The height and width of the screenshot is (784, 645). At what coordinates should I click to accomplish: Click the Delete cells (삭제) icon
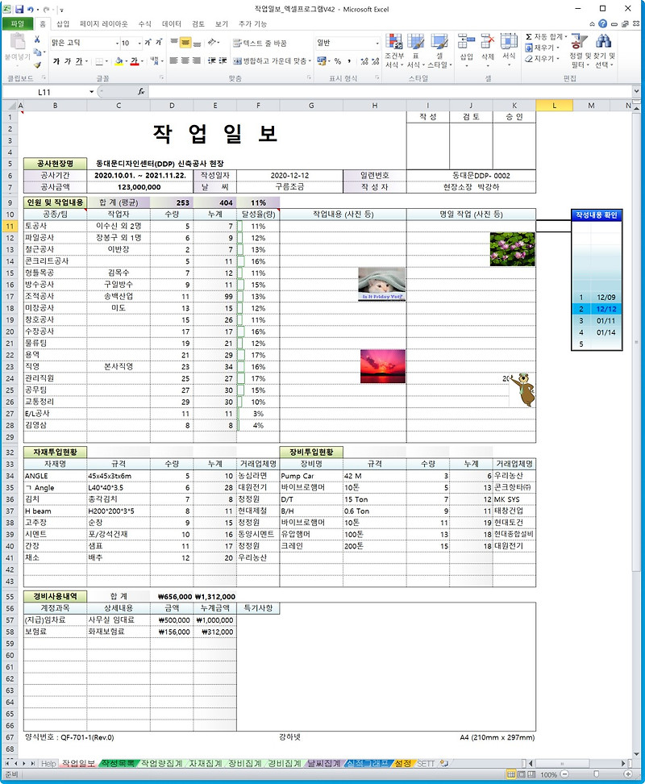488,42
